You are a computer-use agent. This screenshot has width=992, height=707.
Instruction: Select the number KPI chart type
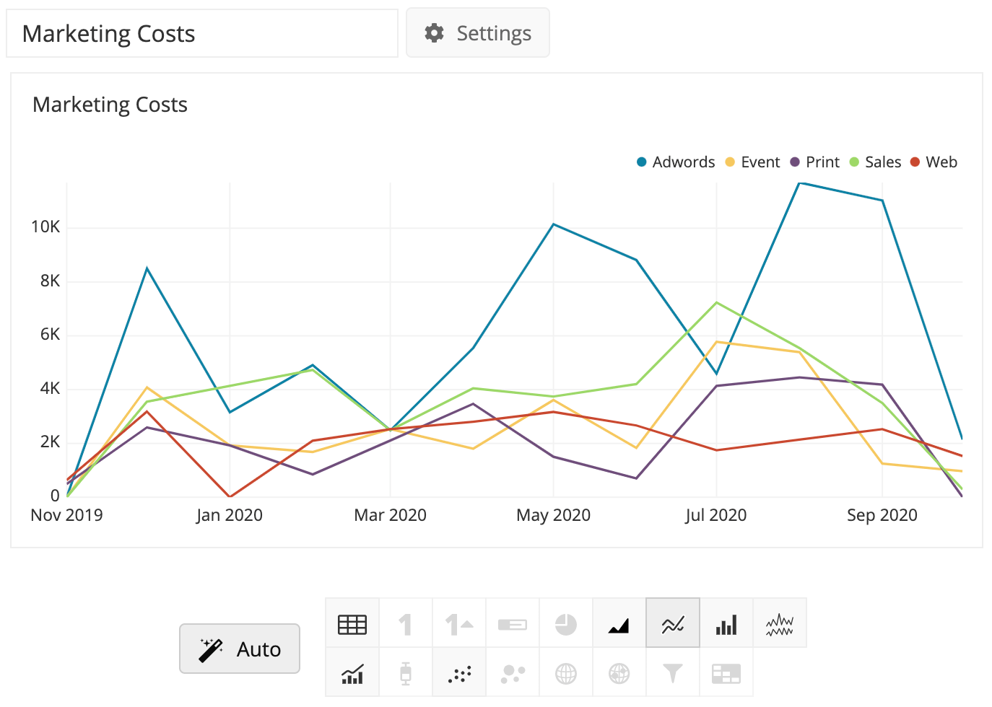(x=406, y=622)
